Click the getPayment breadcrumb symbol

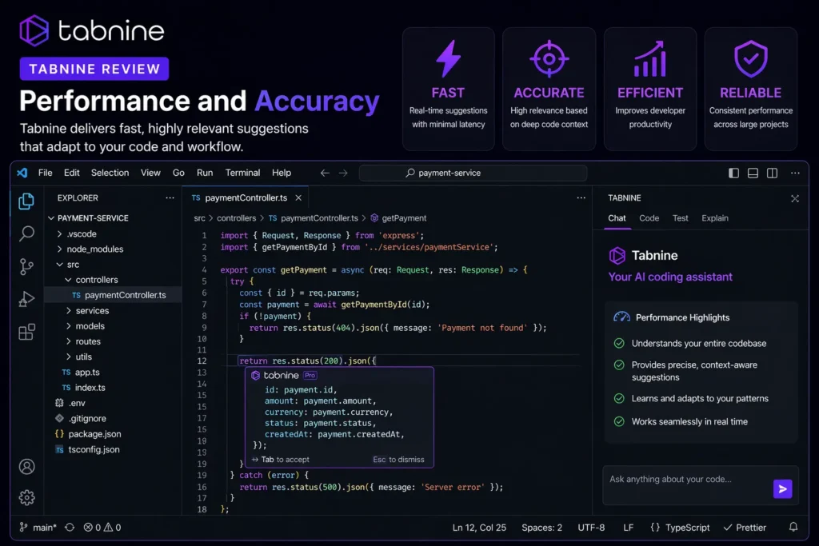tap(398, 218)
